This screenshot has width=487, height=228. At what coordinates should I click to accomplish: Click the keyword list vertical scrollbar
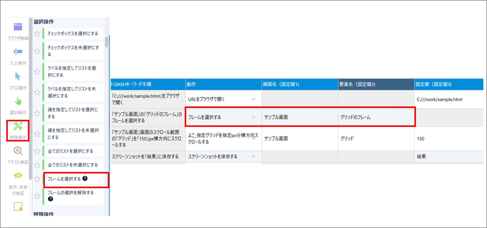click(x=107, y=42)
